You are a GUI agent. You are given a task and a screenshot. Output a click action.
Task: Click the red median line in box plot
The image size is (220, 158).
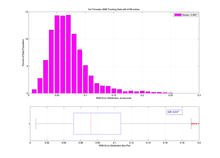pyautogui.click(x=91, y=124)
